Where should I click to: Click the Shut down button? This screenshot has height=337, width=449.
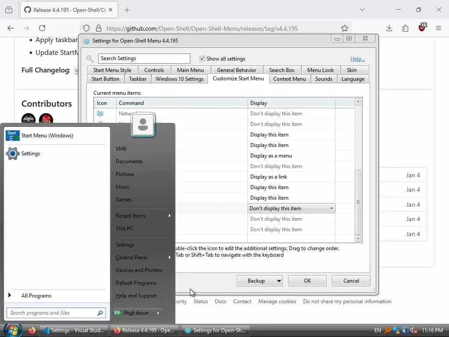[x=133, y=313]
